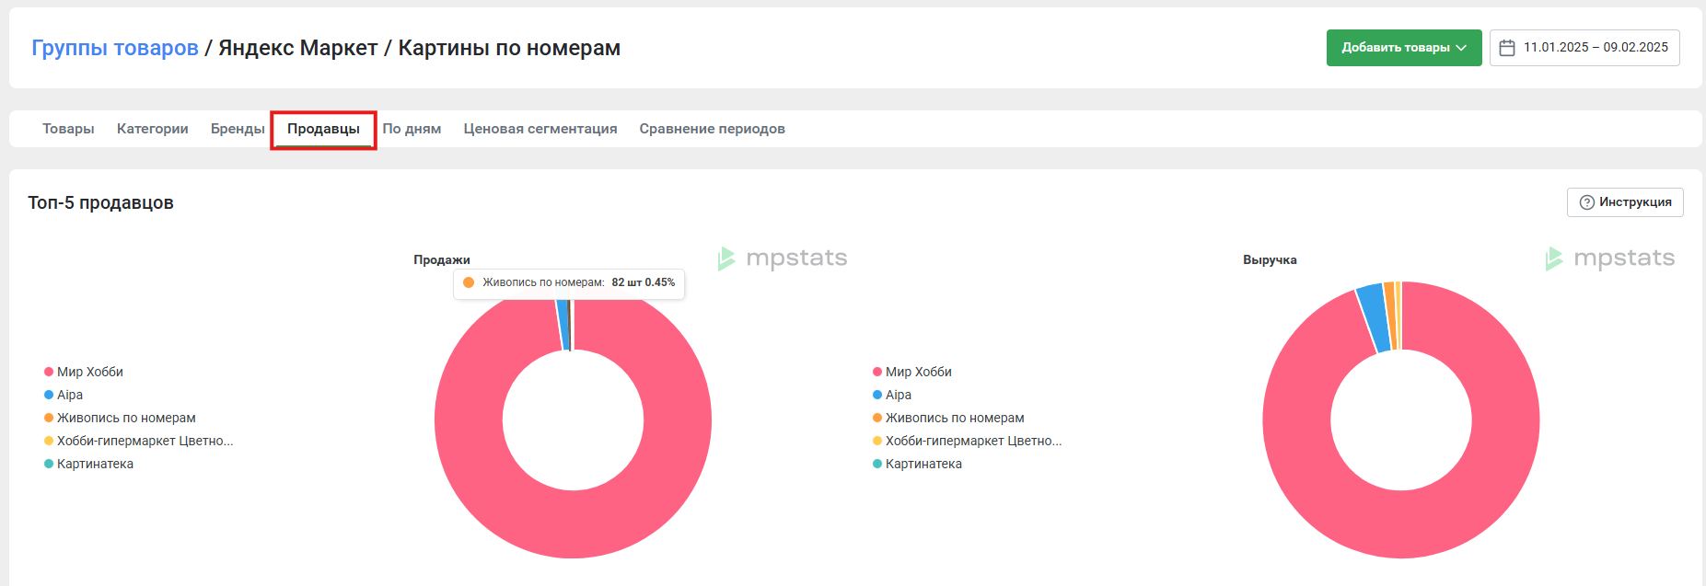The height and width of the screenshot is (586, 1706).
Task: Open the Группы товаров breadcrumb link
Action: click(x=115, y=48)
